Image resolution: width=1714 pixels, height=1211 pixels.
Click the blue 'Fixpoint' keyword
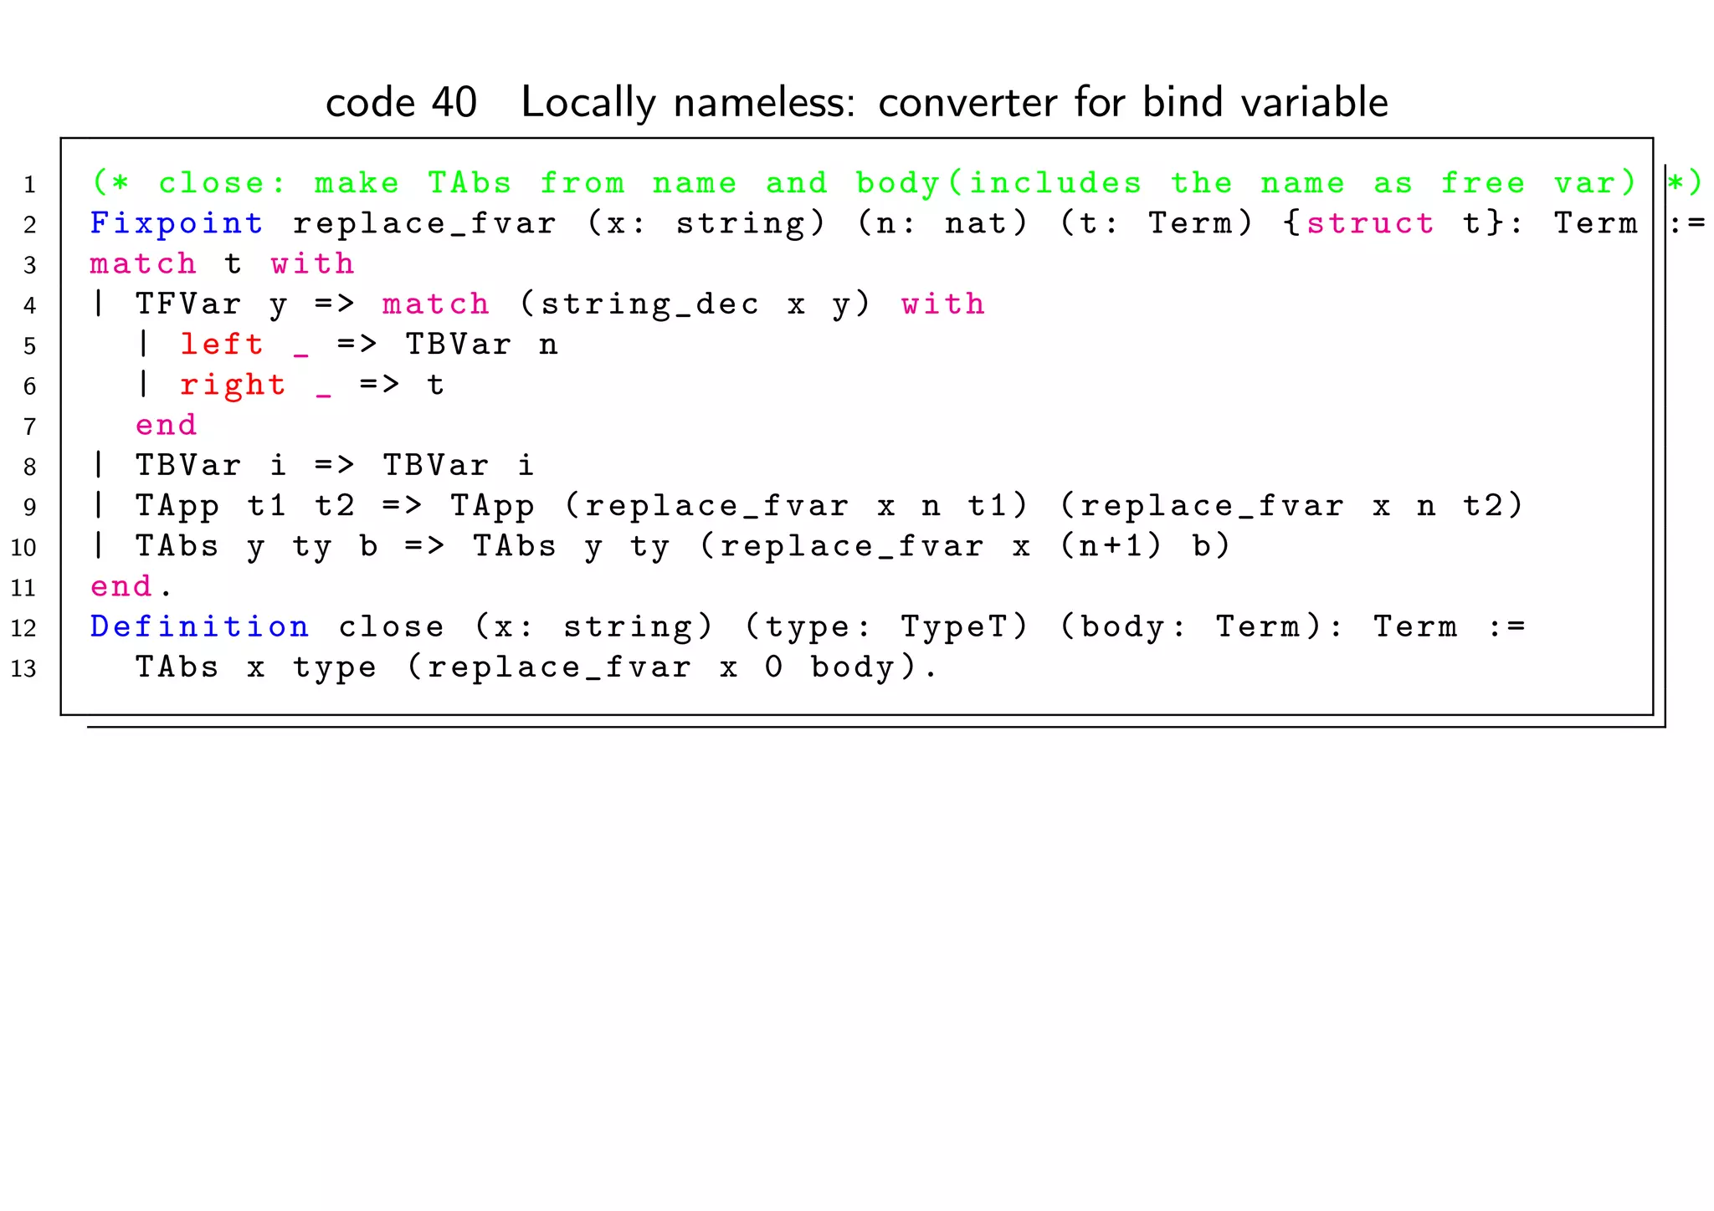(177, 223)
